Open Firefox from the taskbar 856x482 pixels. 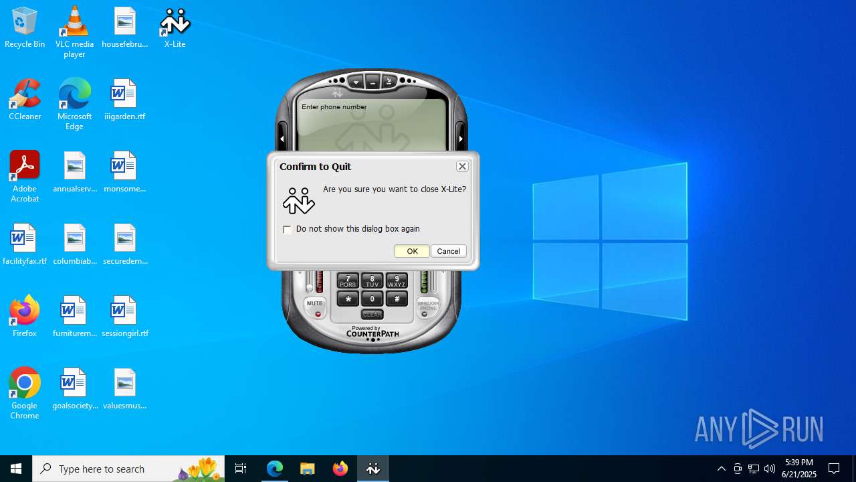[340, 469]
